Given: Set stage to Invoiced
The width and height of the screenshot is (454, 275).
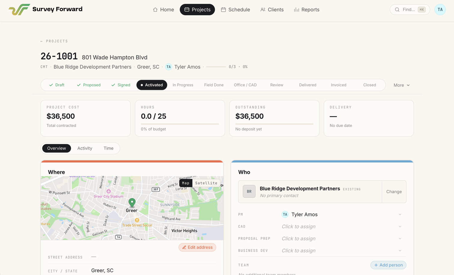Looking at the screenshot, I should (x=339, y=85).
